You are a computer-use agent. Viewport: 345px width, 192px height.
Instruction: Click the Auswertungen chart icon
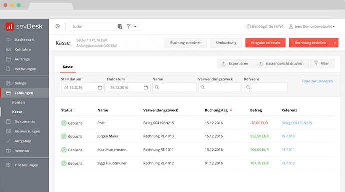tap(8, 131)
